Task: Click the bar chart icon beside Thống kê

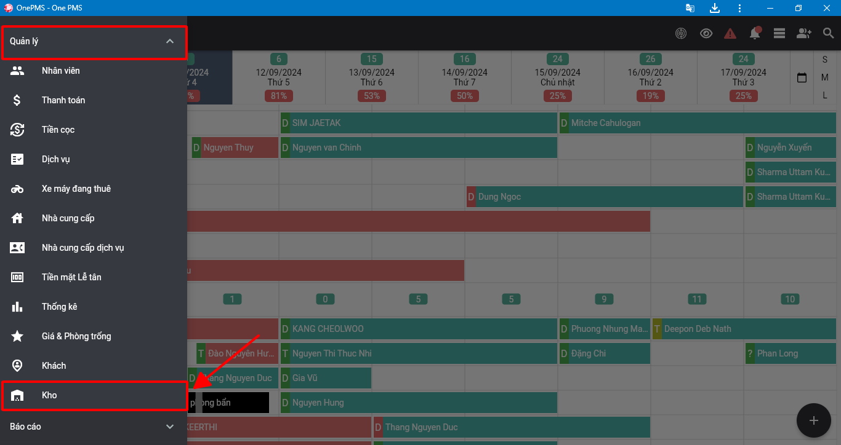Action: (x=17, y=307)
